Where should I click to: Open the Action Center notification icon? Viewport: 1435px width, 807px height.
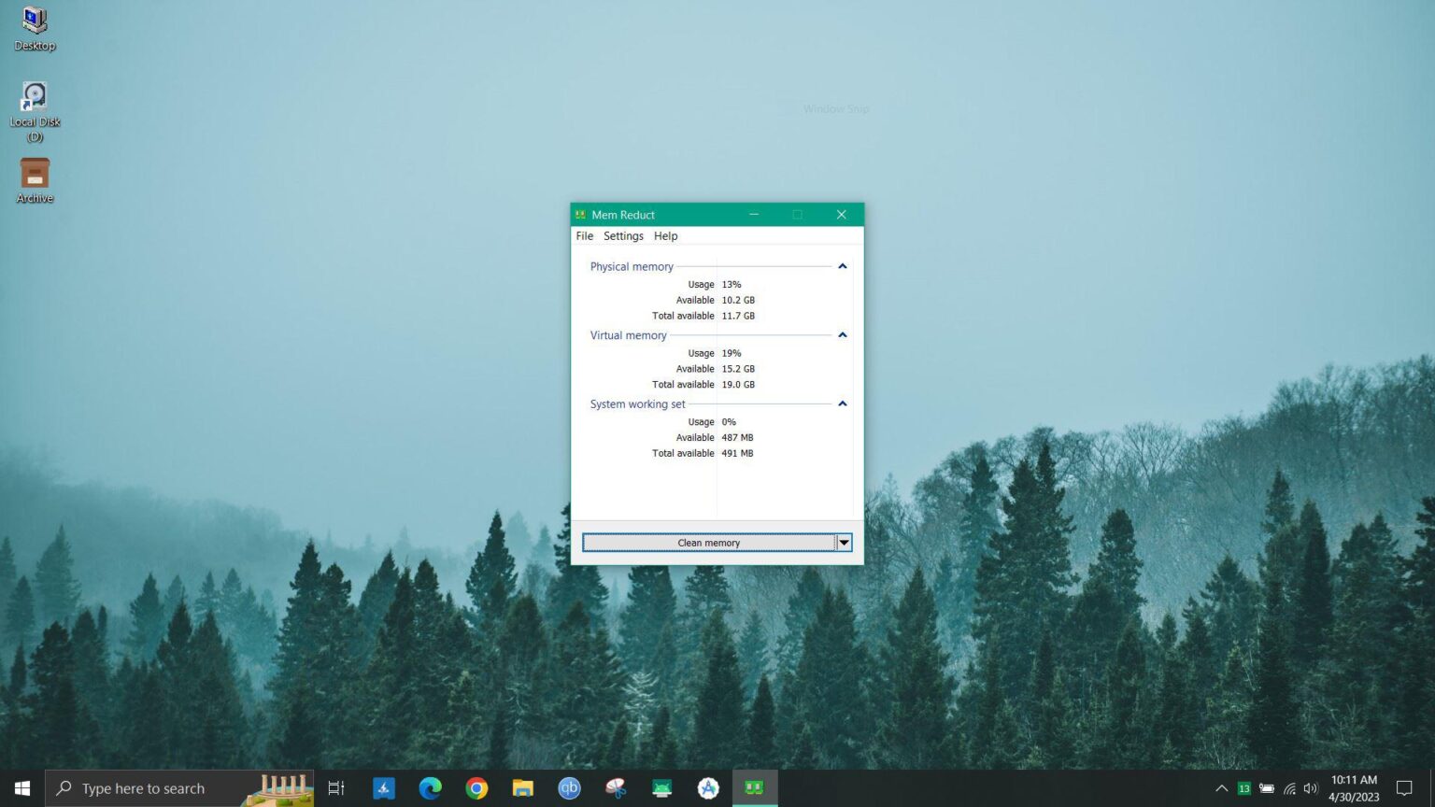click(1406, 787)
